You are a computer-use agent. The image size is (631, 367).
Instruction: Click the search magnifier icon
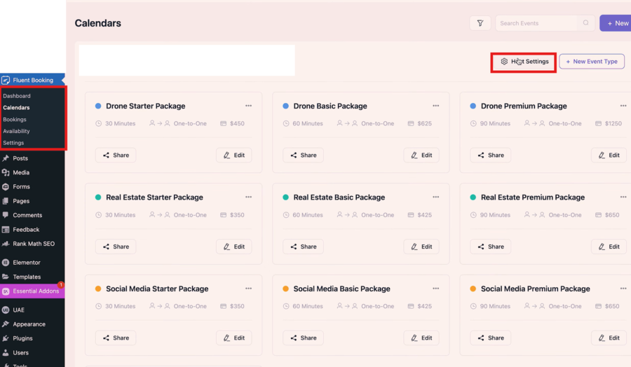click(x=585, y=23)
